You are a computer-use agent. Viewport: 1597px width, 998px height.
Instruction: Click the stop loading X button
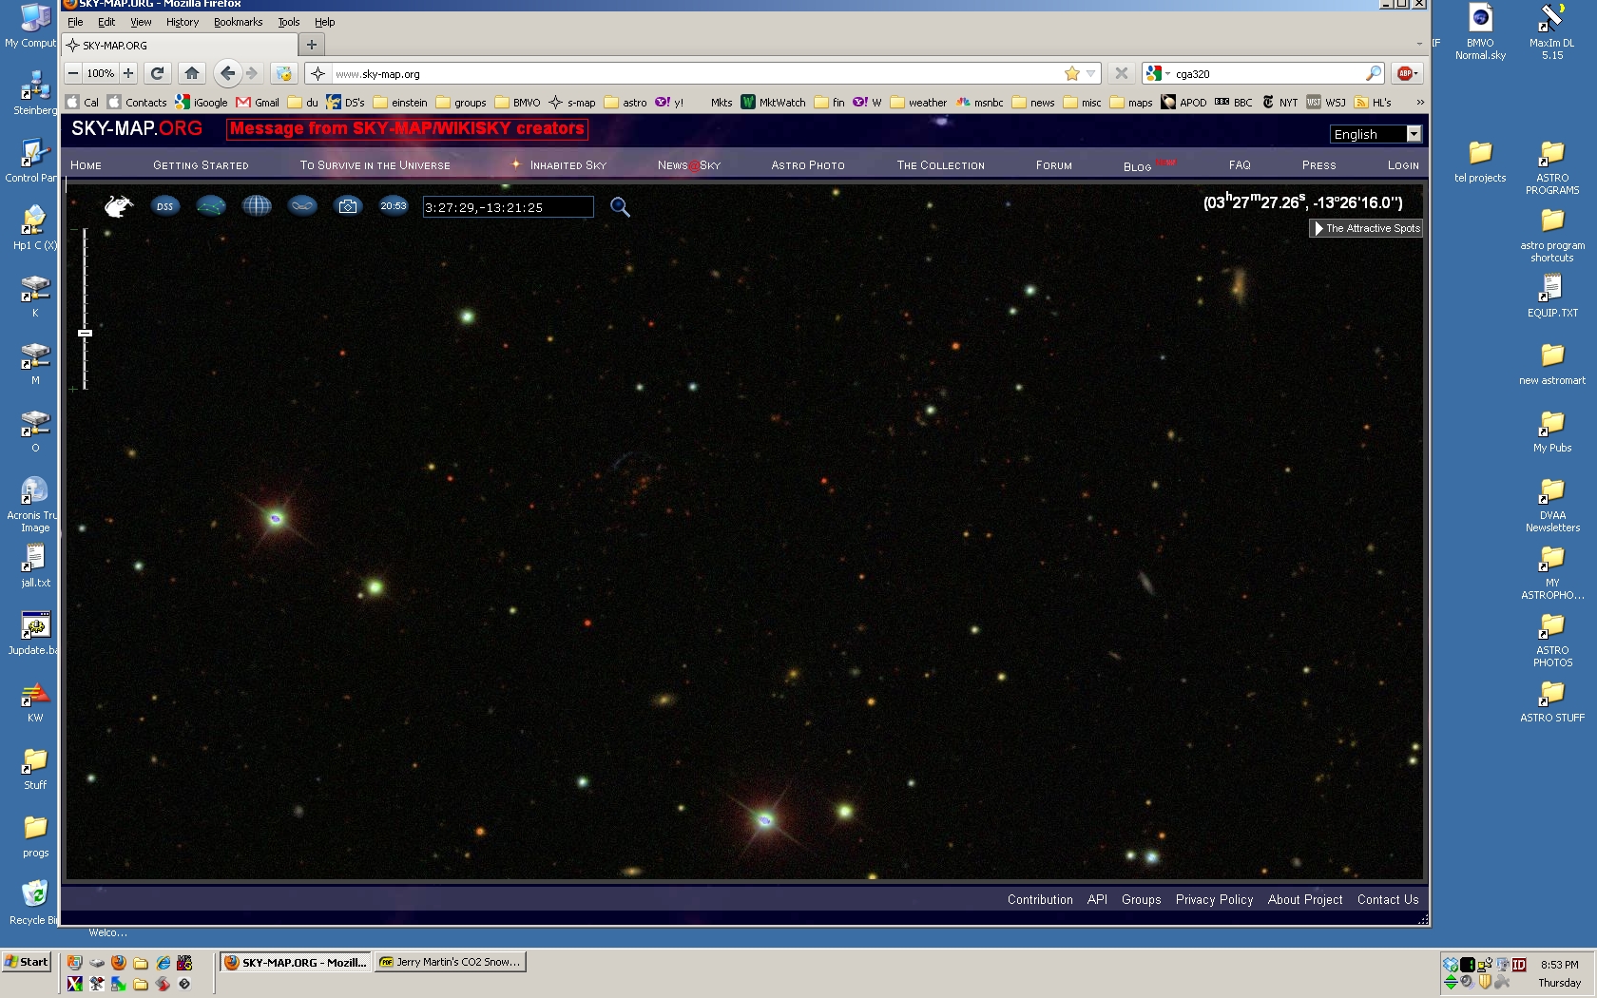coord(1122,73)
